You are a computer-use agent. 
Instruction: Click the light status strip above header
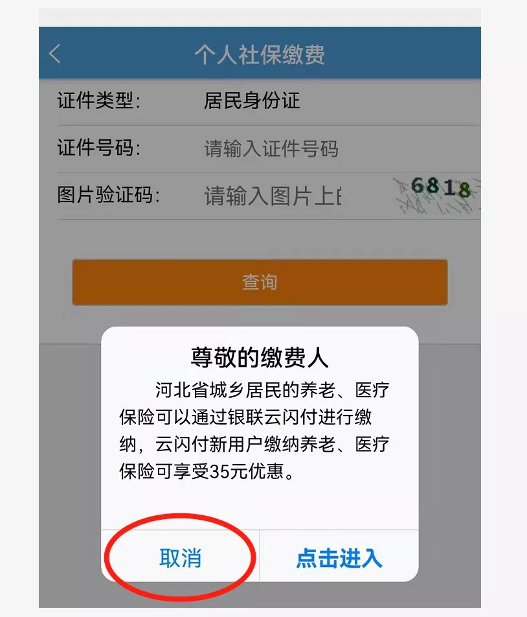pos(260,17)
